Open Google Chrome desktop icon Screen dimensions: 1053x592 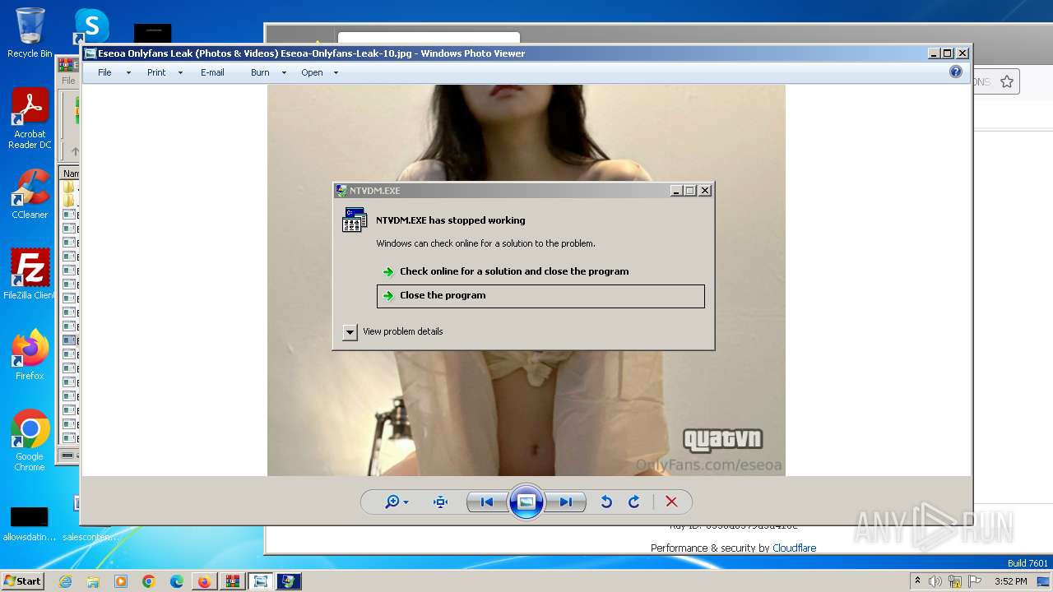30,441
